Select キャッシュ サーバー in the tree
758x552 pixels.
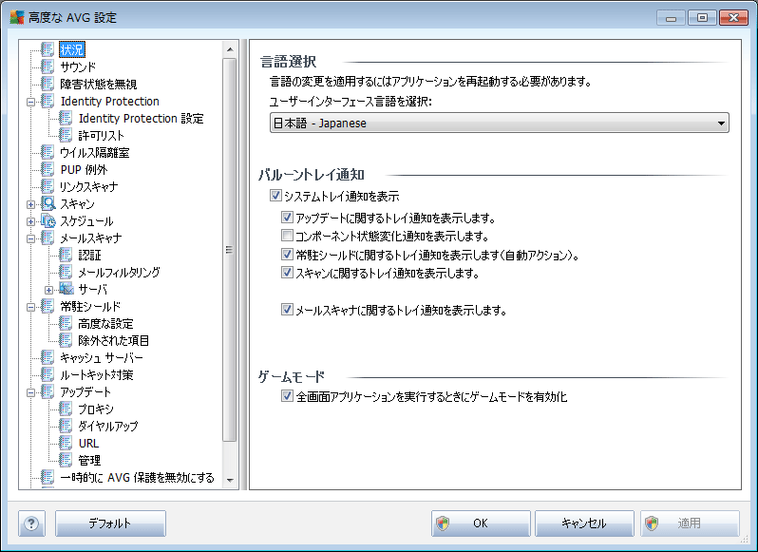pyautogui.click(x=102, y=358)
